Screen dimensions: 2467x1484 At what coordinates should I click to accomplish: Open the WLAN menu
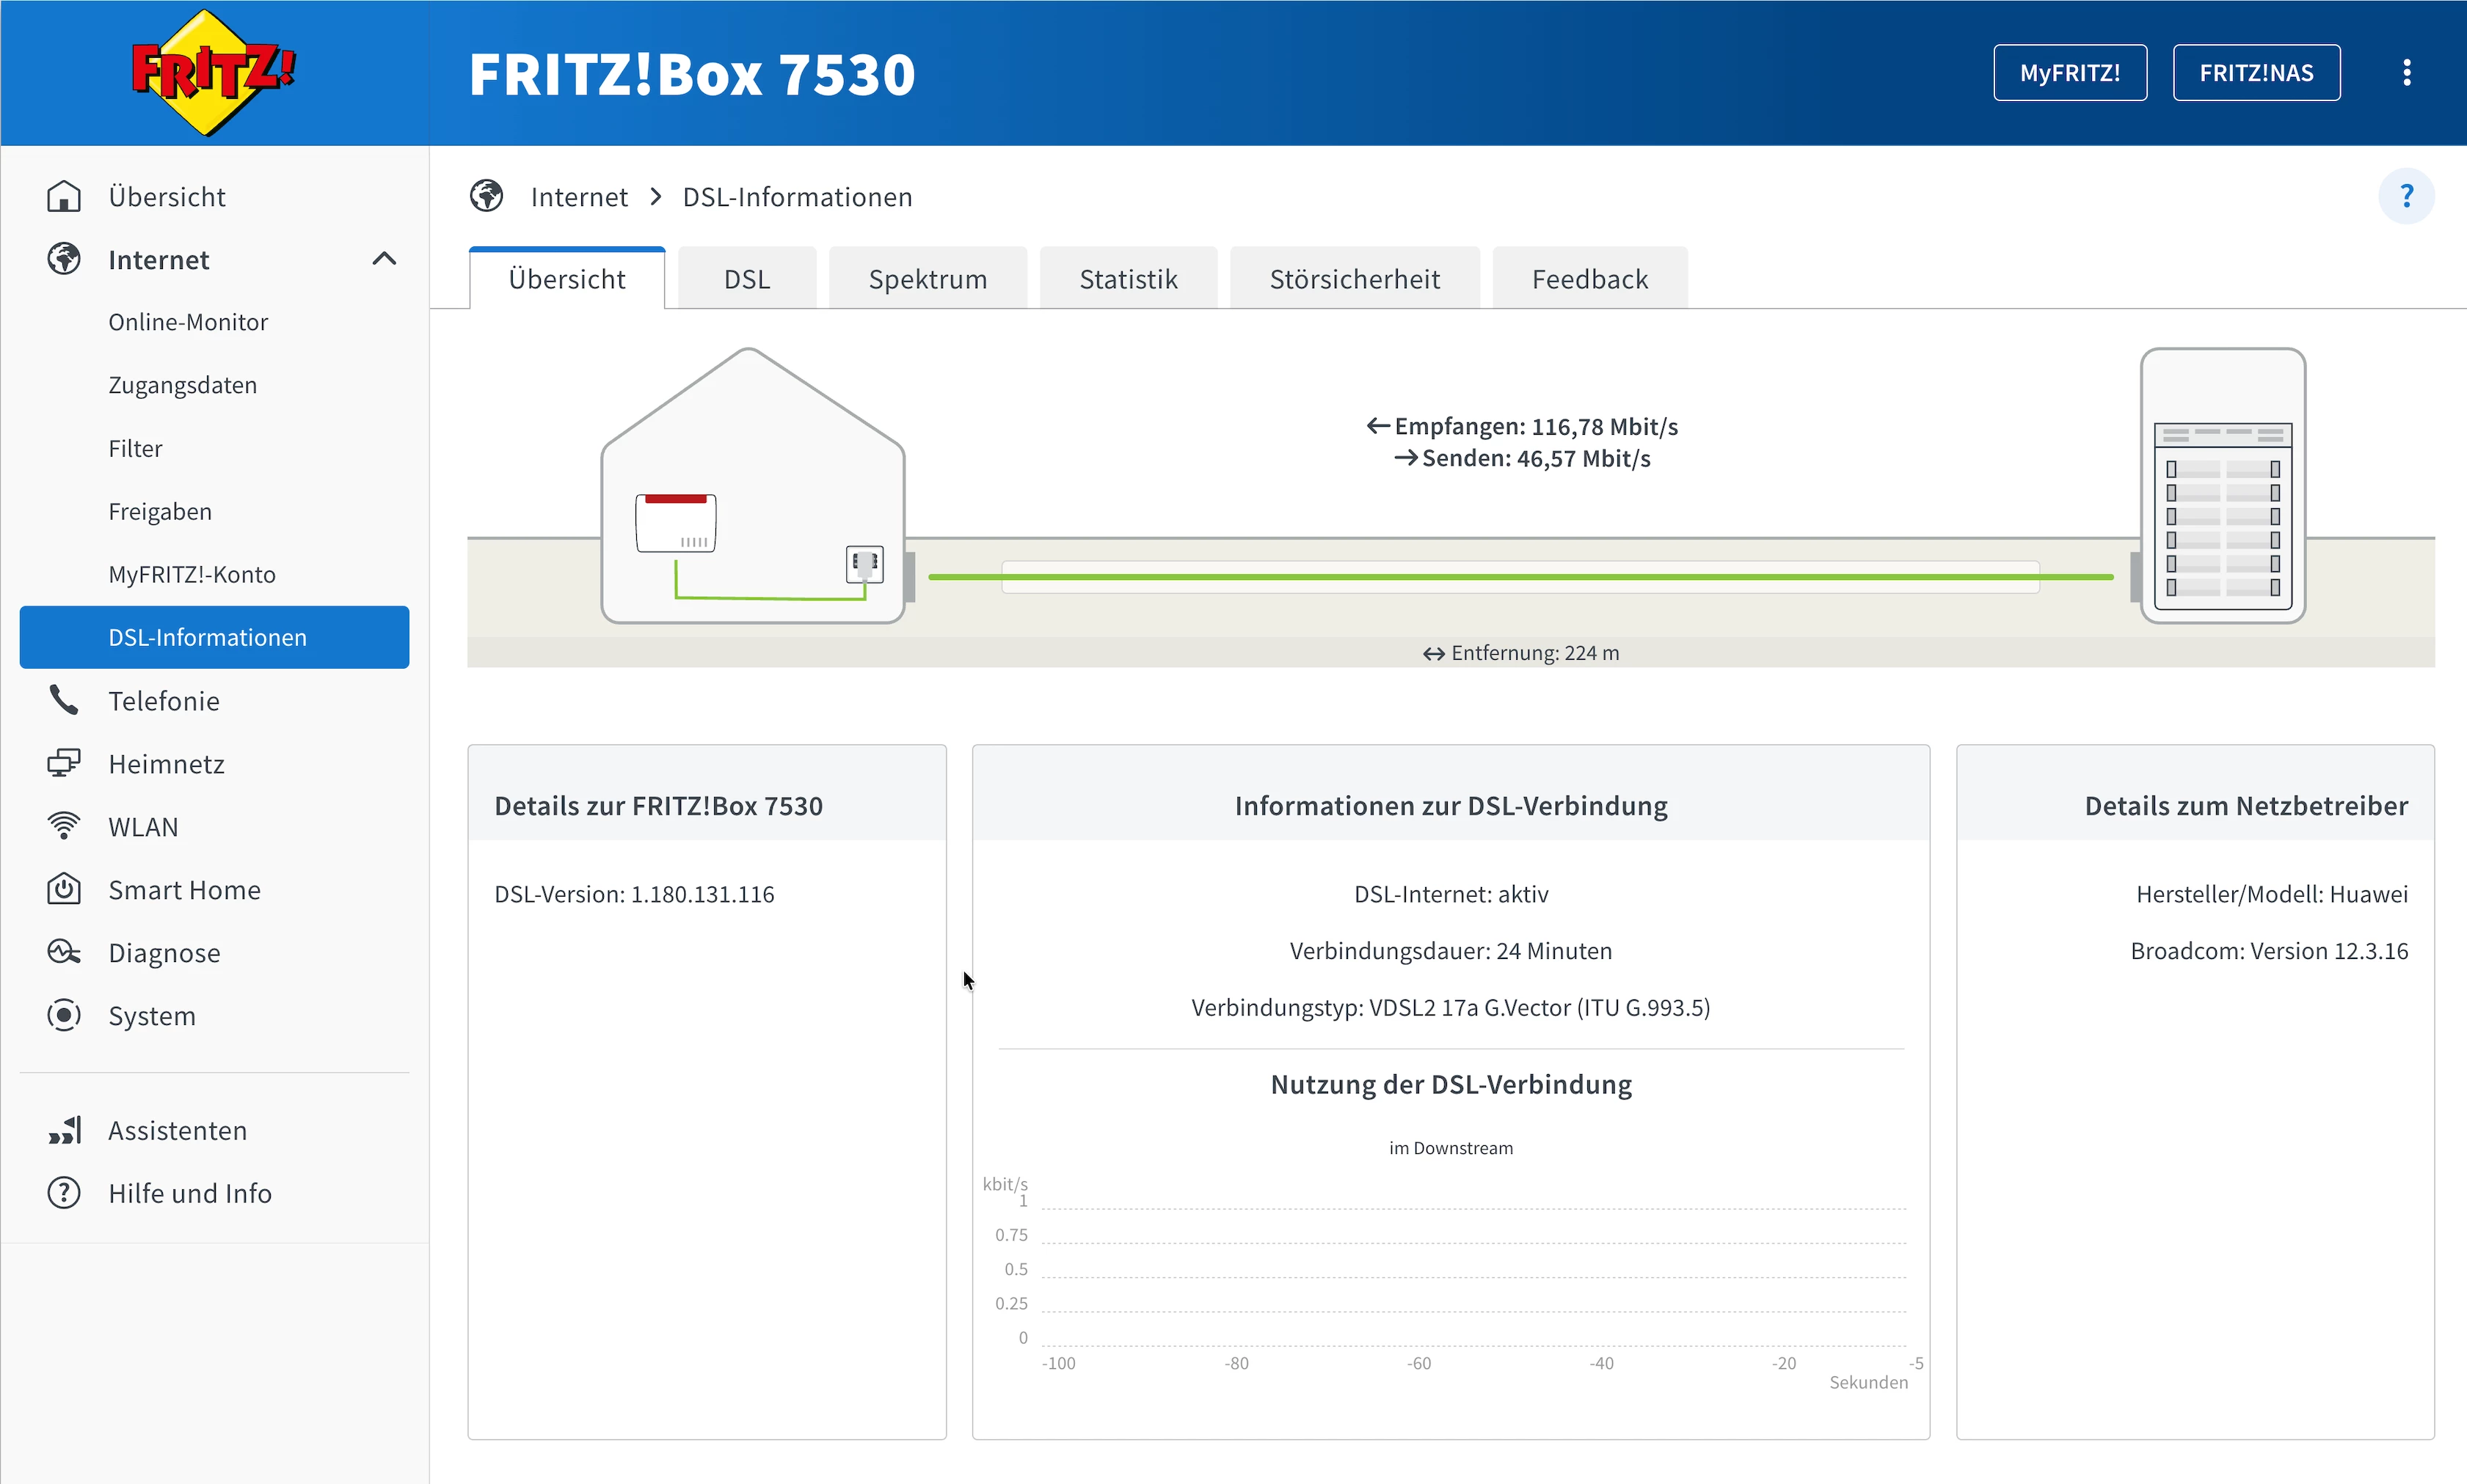[143, 827]
